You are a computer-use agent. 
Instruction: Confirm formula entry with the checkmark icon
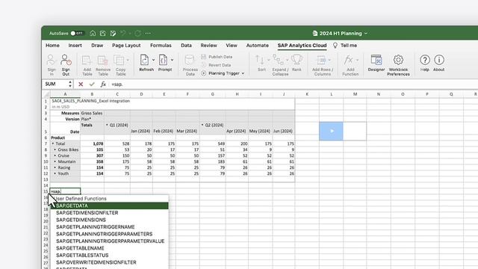(92, 84)
